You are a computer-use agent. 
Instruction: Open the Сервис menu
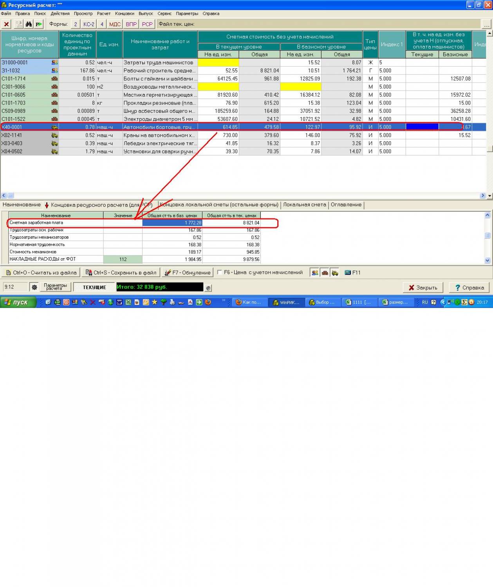pyautogui.click(x=164, y=14)
